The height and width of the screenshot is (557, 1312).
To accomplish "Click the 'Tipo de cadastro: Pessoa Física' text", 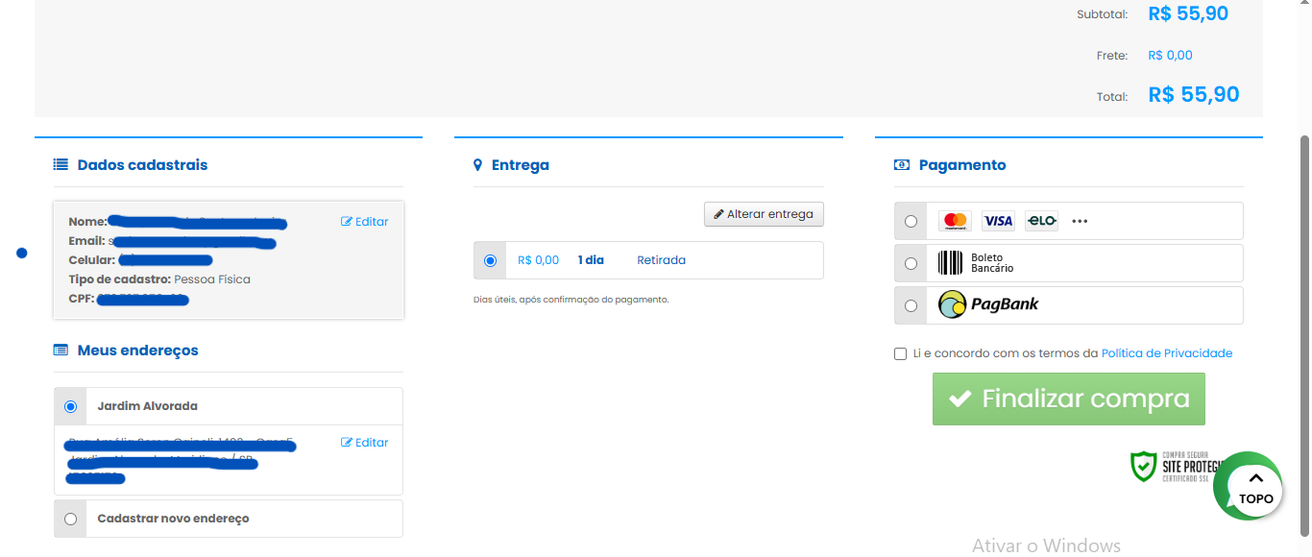I will tap(159, 279).
